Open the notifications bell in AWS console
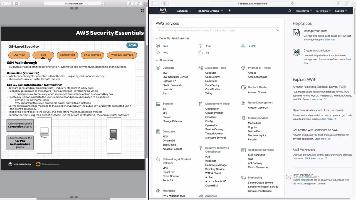356x200 pixels. coord(290,11)
